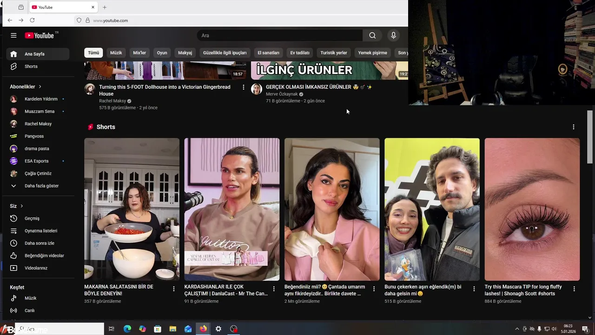595x335 pixels.
Task: Open new browser tab with plus
Action: click(105, 7)
